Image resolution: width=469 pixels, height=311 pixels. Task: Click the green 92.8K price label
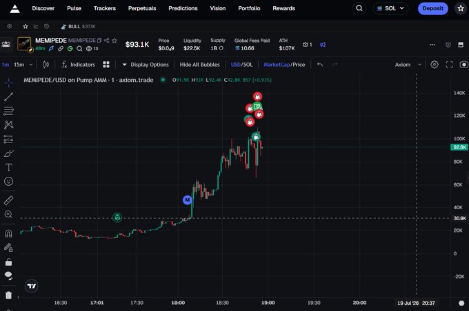tap(459, 147)
